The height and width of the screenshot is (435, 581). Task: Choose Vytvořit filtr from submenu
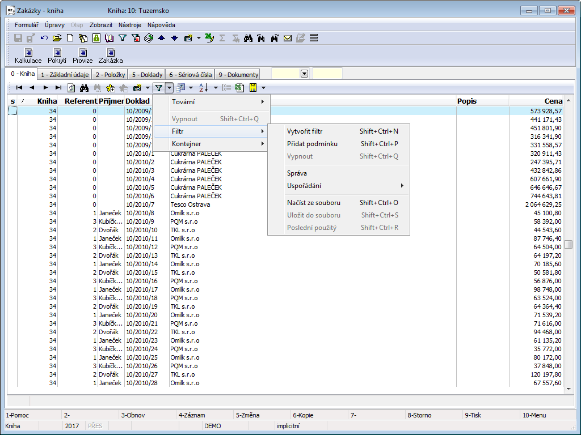pyautogui.click(x=304, y=131)
